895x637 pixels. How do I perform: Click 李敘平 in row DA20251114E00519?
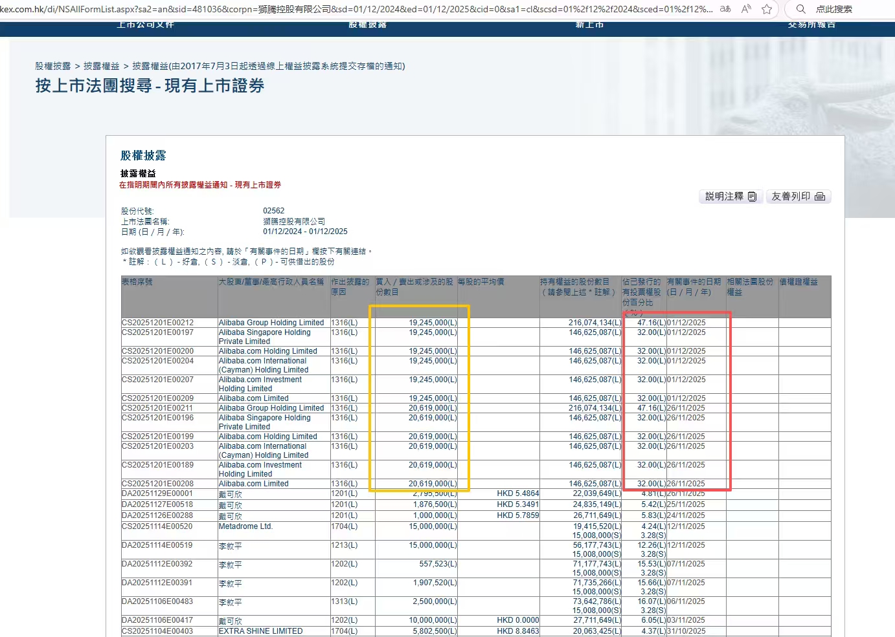click(x=231, y=546)
